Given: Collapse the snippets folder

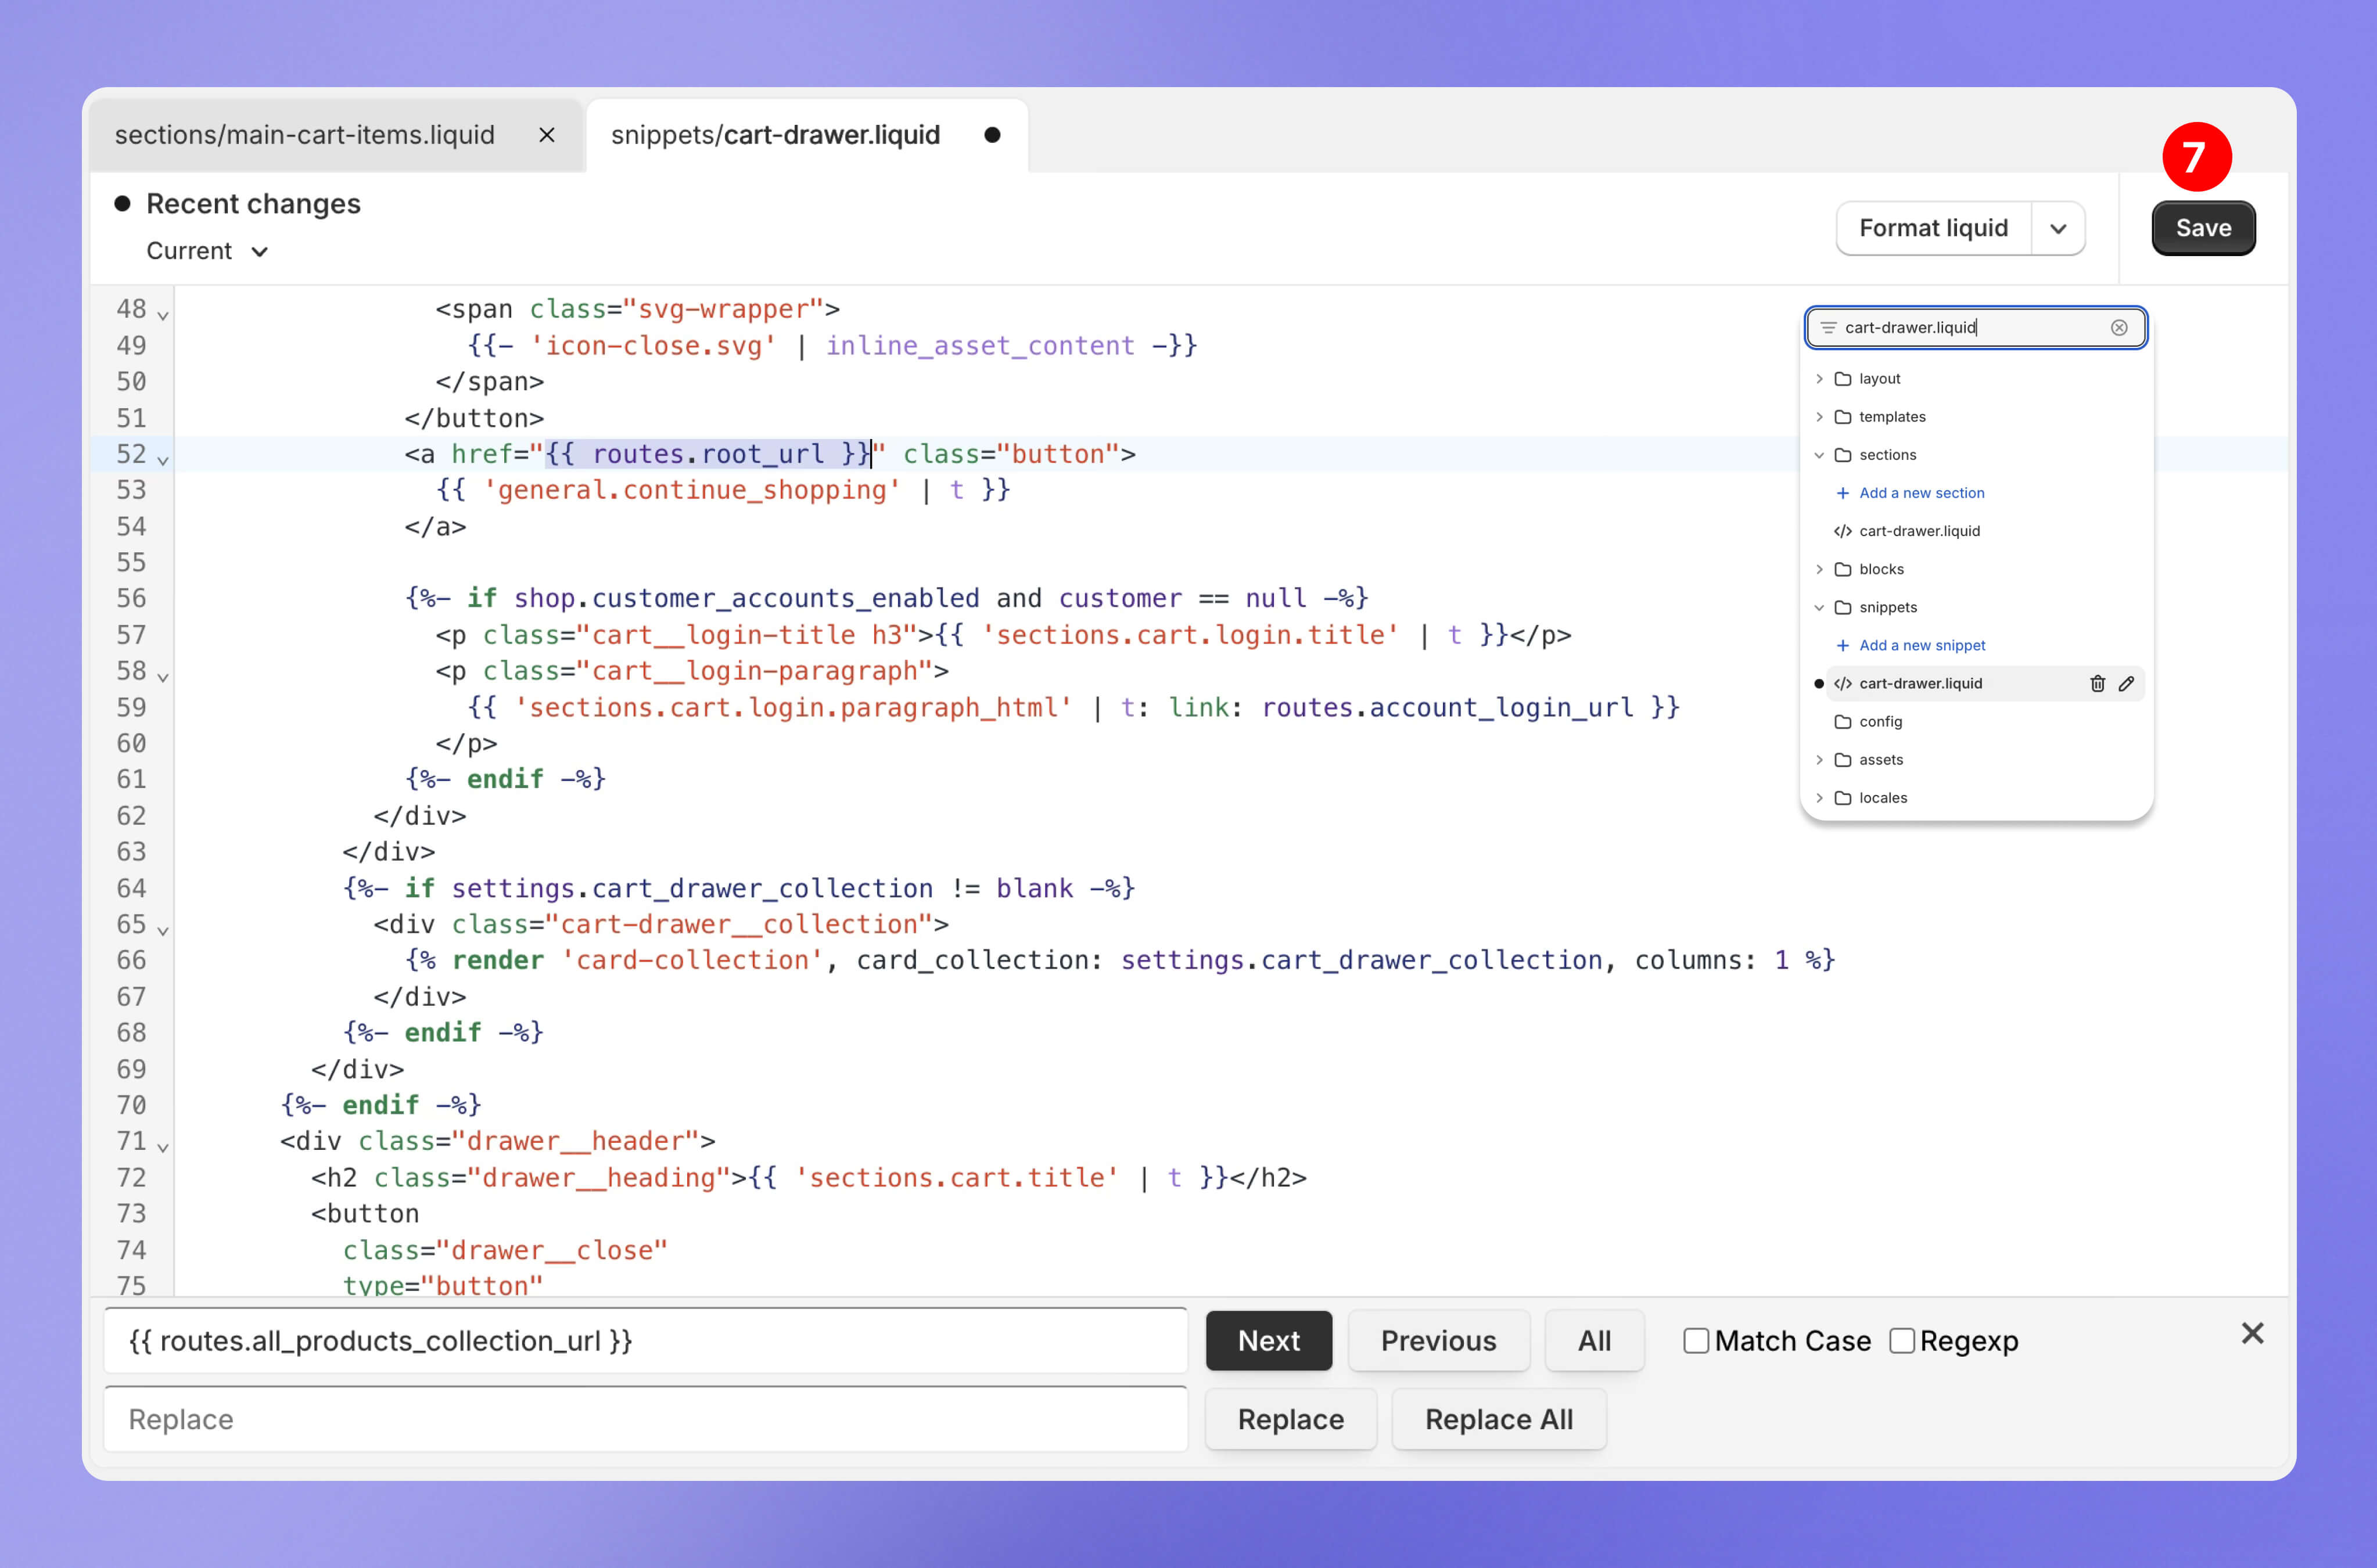Looking at the screenshot, I should 1819,607.
